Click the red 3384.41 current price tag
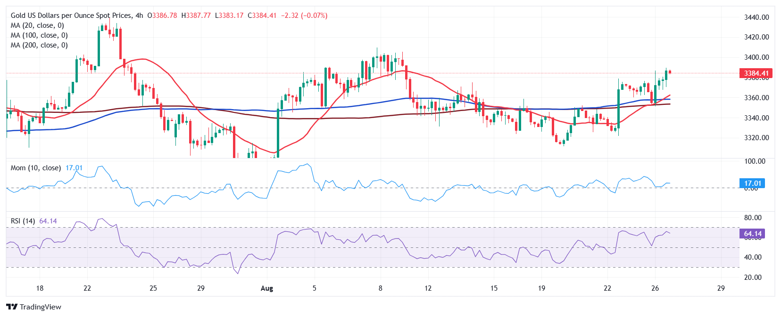 [x=756, y=73]
